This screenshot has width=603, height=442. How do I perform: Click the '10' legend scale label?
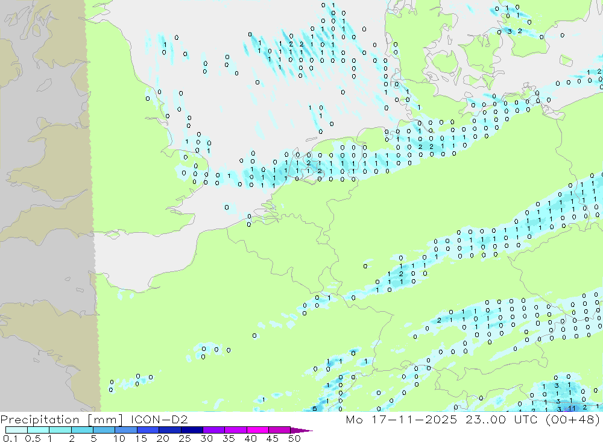119,438
